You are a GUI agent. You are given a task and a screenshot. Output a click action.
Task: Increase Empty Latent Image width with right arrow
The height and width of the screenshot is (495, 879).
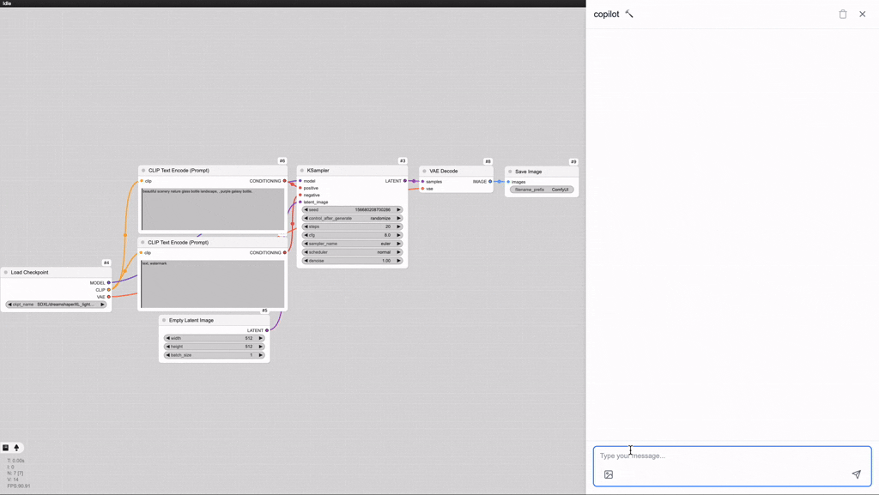tap(261, 338)
